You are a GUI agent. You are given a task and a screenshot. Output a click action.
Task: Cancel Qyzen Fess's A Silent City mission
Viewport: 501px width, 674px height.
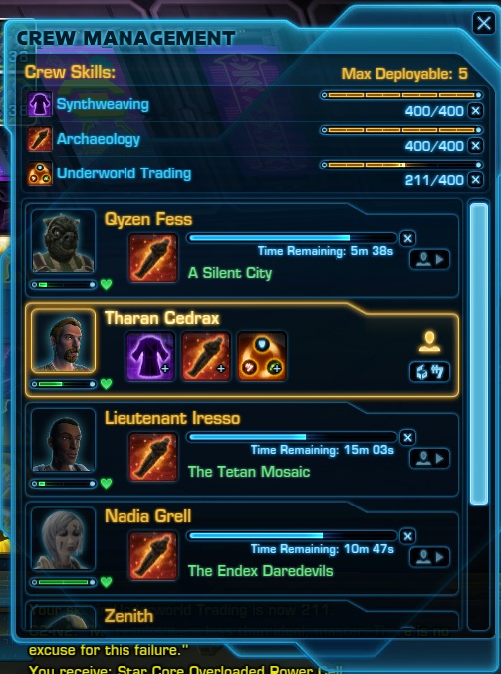[x=407, y=238]
